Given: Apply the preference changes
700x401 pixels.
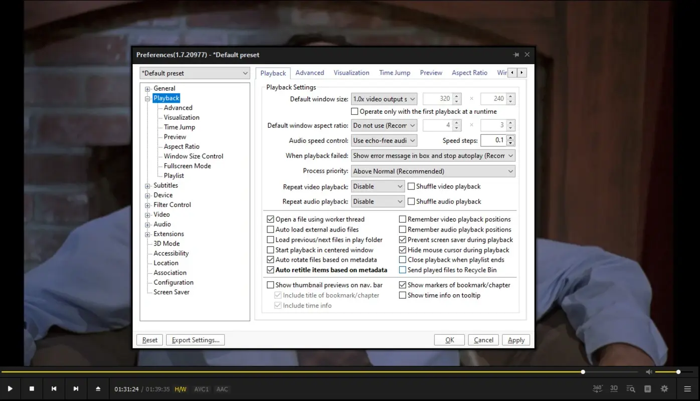Looking at the screenshot, I should [x=516, y=340].
